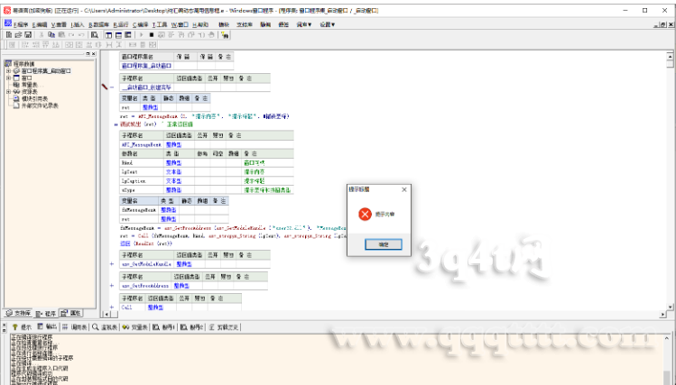Expand the Call subroutine
Viewport: 676px width, 385px height.
112,307
